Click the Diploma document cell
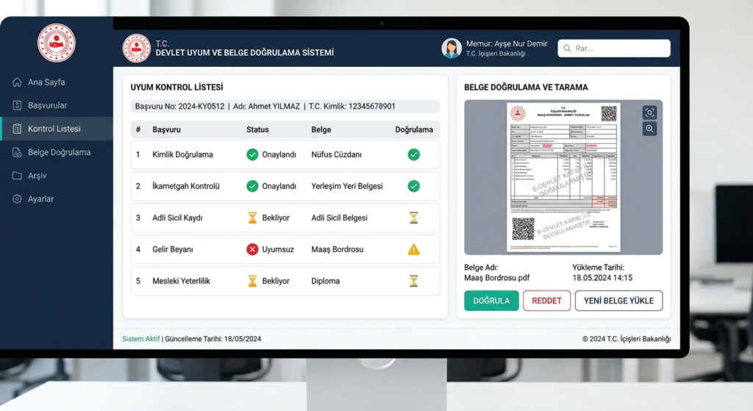Screen dimensions: 753x411 click(x=325, y=281)
